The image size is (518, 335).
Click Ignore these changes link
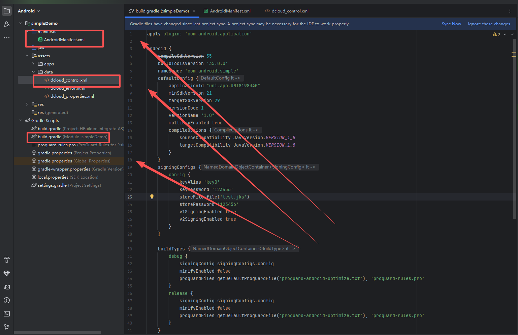click(x=489, y=24)
